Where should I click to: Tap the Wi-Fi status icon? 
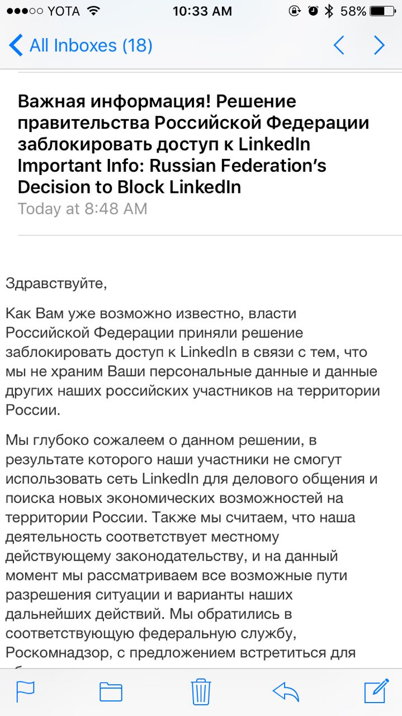pyautogui.click(x=93, y=11)
